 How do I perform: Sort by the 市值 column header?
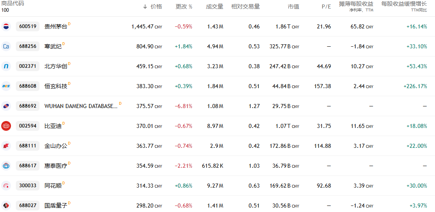(x=294, y=6)
